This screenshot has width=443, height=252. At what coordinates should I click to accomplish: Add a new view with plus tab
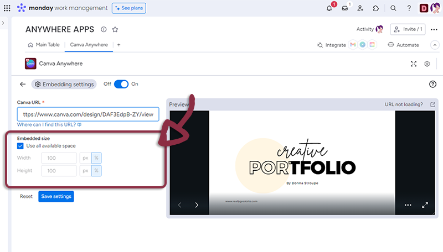(x=119, y=45)
